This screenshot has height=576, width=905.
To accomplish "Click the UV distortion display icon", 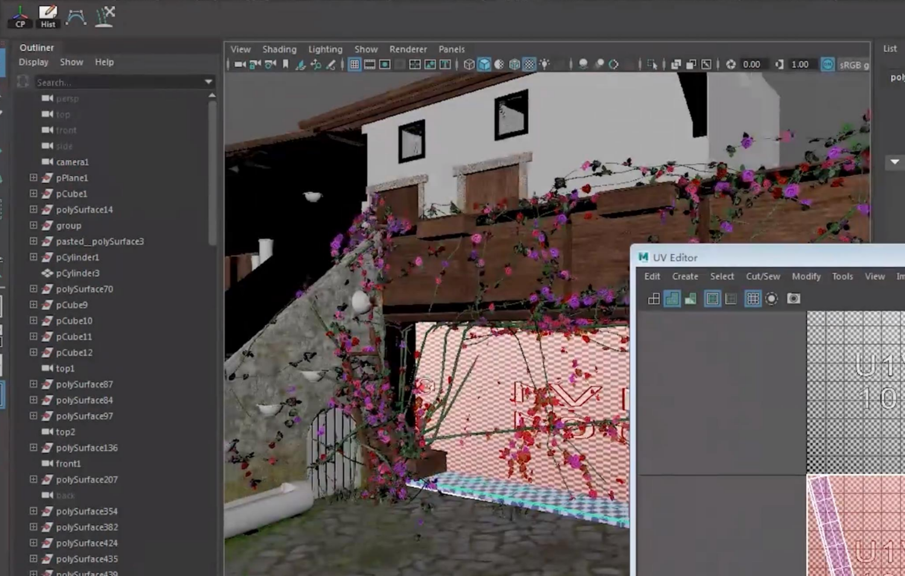I will (690, 299).
